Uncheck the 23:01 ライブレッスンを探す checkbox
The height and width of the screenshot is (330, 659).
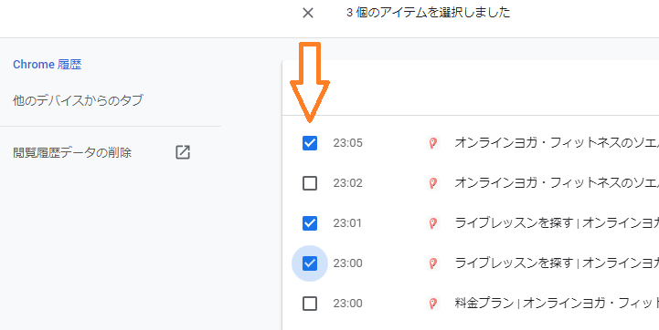[310, 223]
